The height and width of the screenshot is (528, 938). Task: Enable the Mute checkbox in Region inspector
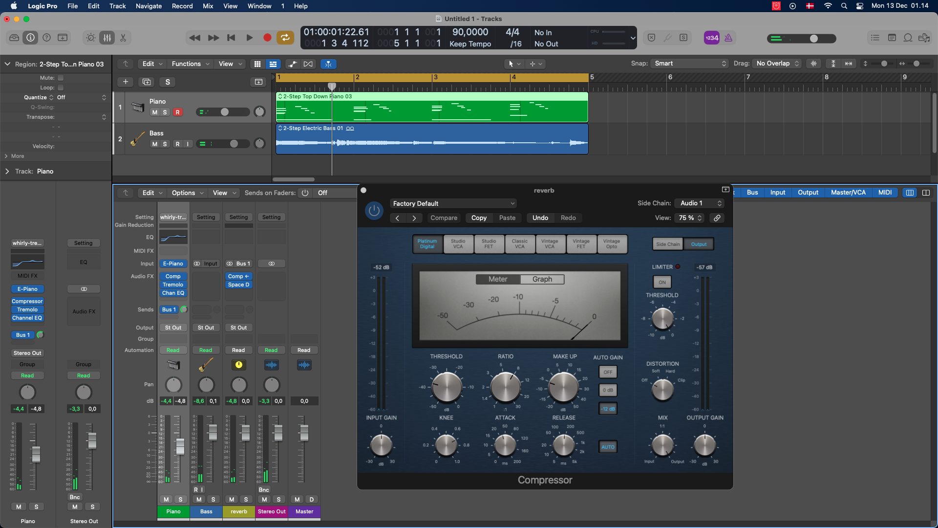(x=61, y=78)
